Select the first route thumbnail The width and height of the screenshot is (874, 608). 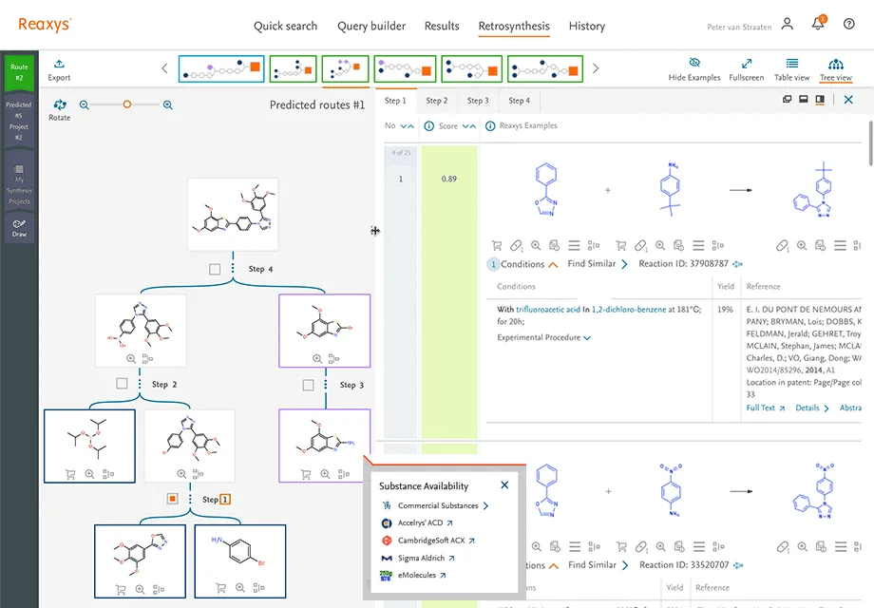click(x=221, y=68)
